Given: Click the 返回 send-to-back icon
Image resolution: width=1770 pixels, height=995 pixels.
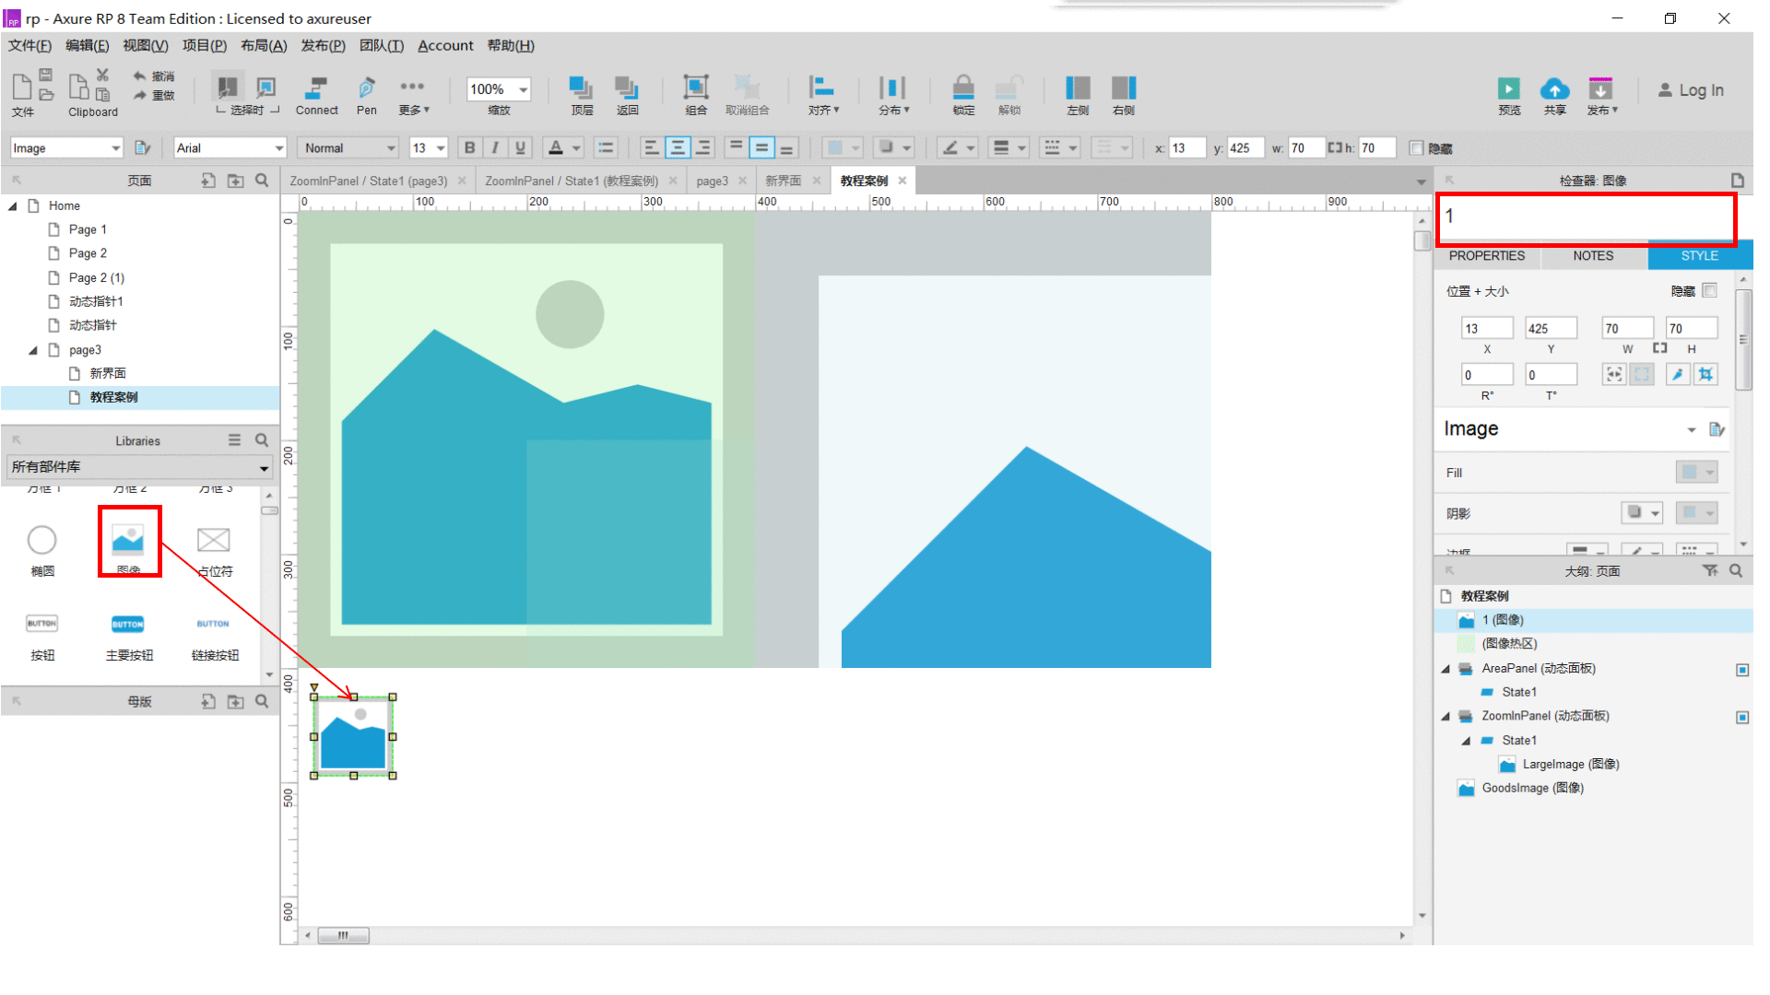Looking at the screenshot, I should 627,88.
